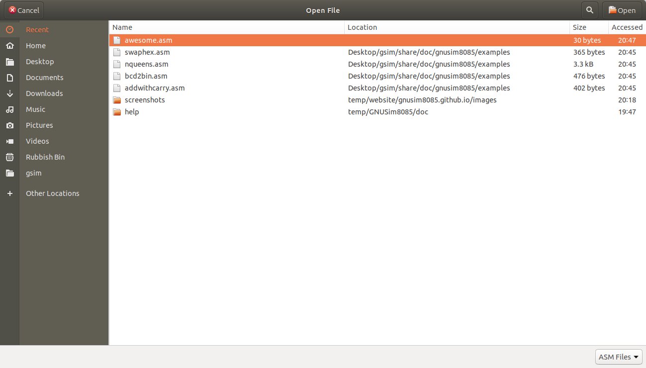Click the Home house icon

[9, 45]
